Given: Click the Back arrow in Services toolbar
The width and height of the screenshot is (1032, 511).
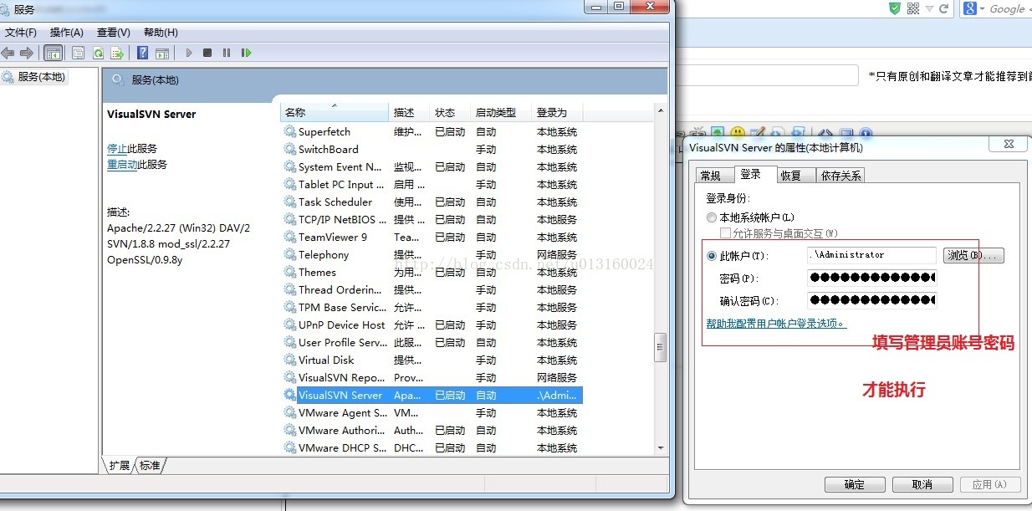Looking at the screenshot, I should [x=8, y=54].
